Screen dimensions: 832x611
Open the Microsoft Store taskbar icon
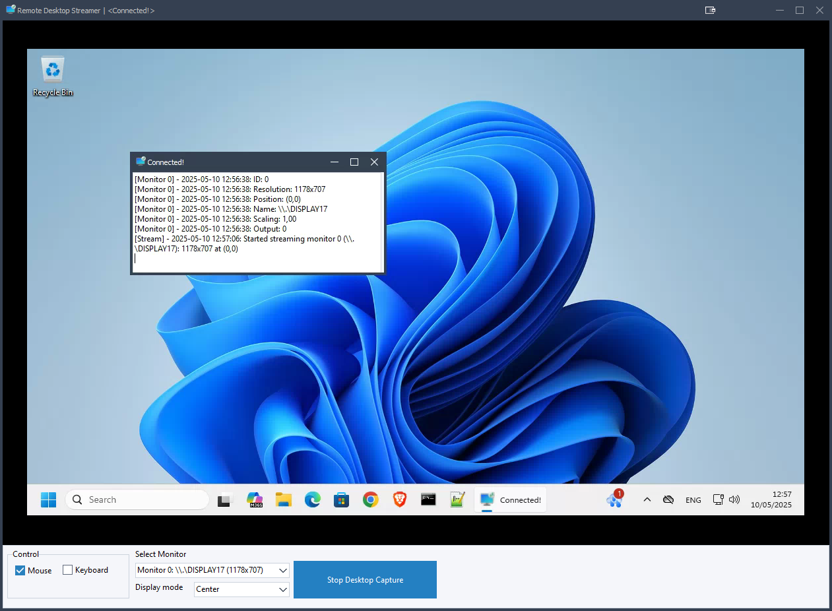pyautogui.click(x=341, y=500)
